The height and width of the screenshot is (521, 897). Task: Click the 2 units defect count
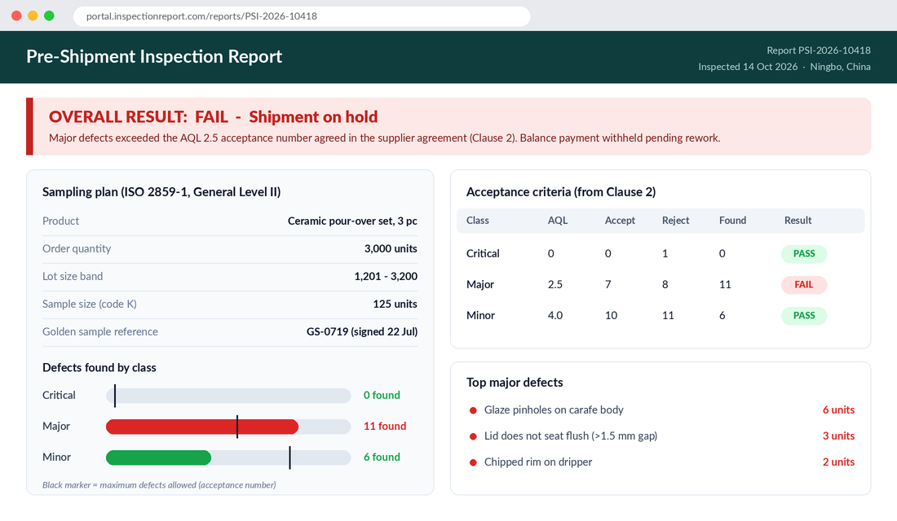[x=838, y=462]
